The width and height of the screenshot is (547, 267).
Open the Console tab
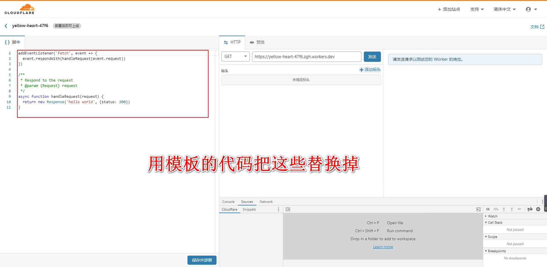[228, 202]
